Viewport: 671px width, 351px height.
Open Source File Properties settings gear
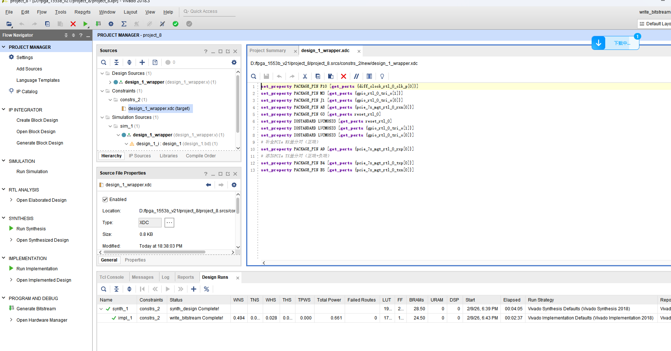[x=234, y=185]
